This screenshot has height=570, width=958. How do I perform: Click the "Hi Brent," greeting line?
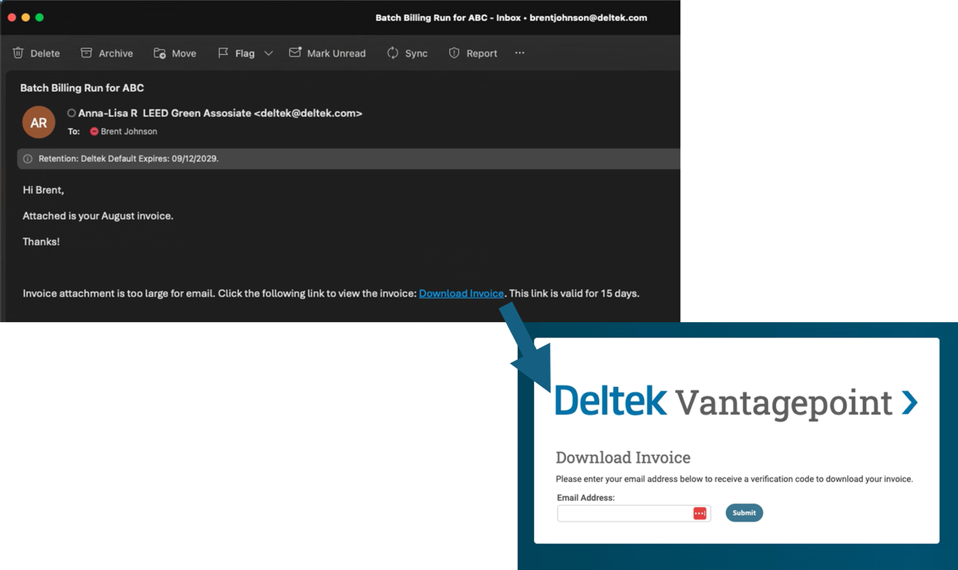(x=44, y=190)
